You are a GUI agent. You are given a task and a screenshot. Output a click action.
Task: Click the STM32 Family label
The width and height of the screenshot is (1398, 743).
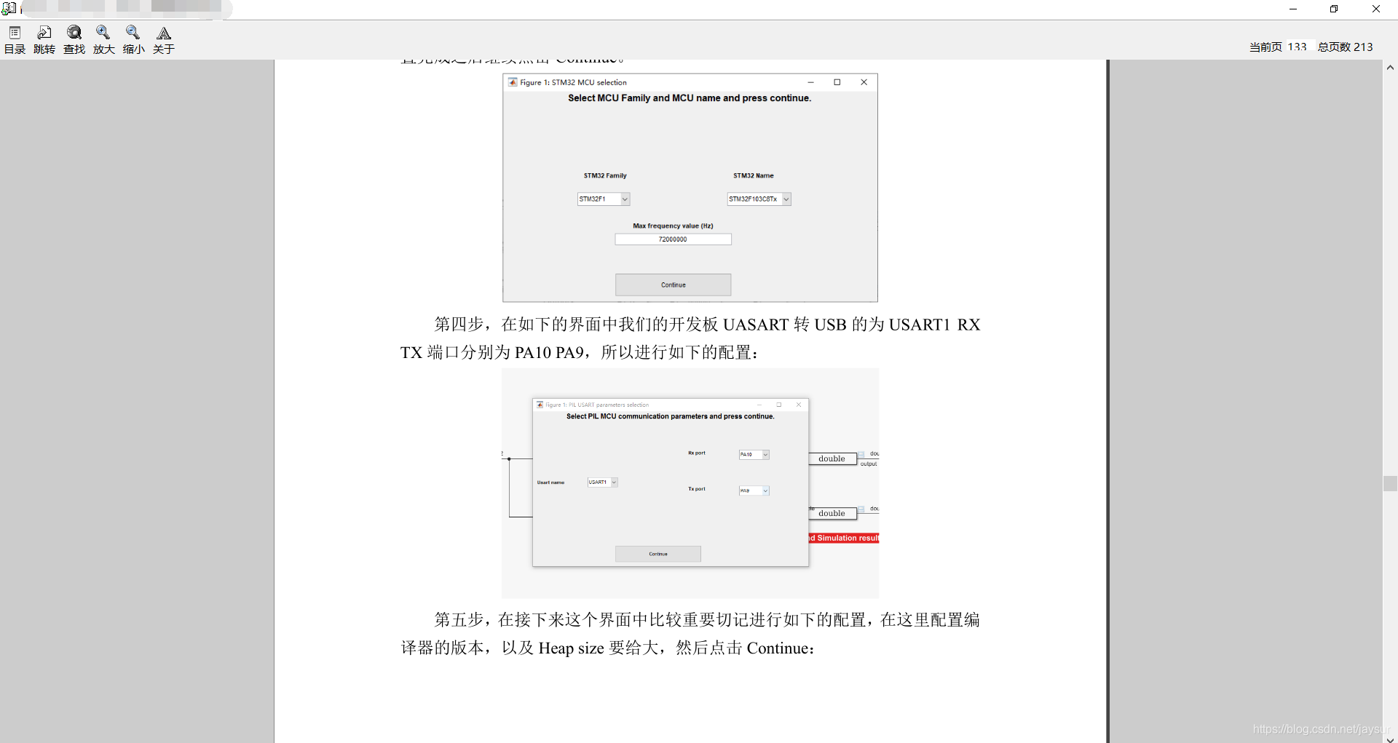click(x=605, y=175)
